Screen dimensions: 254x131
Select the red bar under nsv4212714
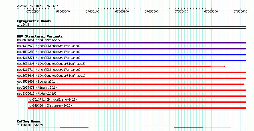[131, 72]
